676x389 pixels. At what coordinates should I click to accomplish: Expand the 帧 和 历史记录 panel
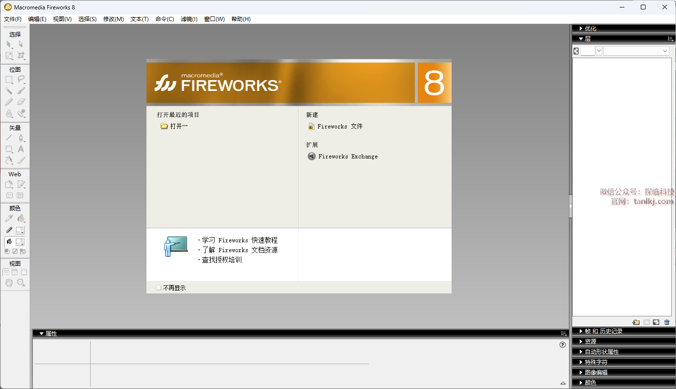pos(603,331)
